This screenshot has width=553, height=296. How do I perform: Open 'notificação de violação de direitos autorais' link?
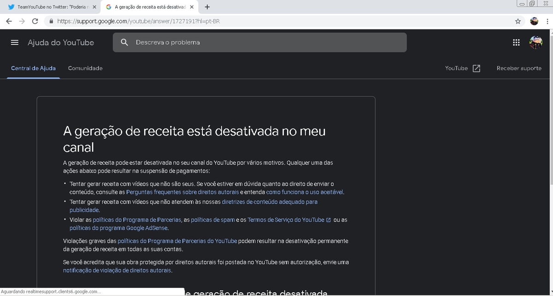(118, 271)
